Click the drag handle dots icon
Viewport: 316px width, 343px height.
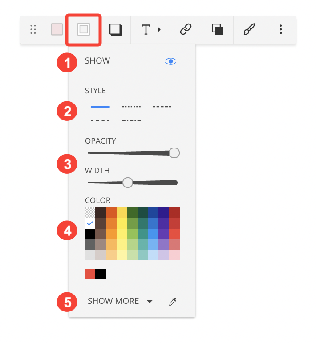[33, 29]
